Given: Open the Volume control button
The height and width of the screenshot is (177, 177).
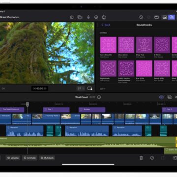Looking at the screenshot, I should coord(13,158).
